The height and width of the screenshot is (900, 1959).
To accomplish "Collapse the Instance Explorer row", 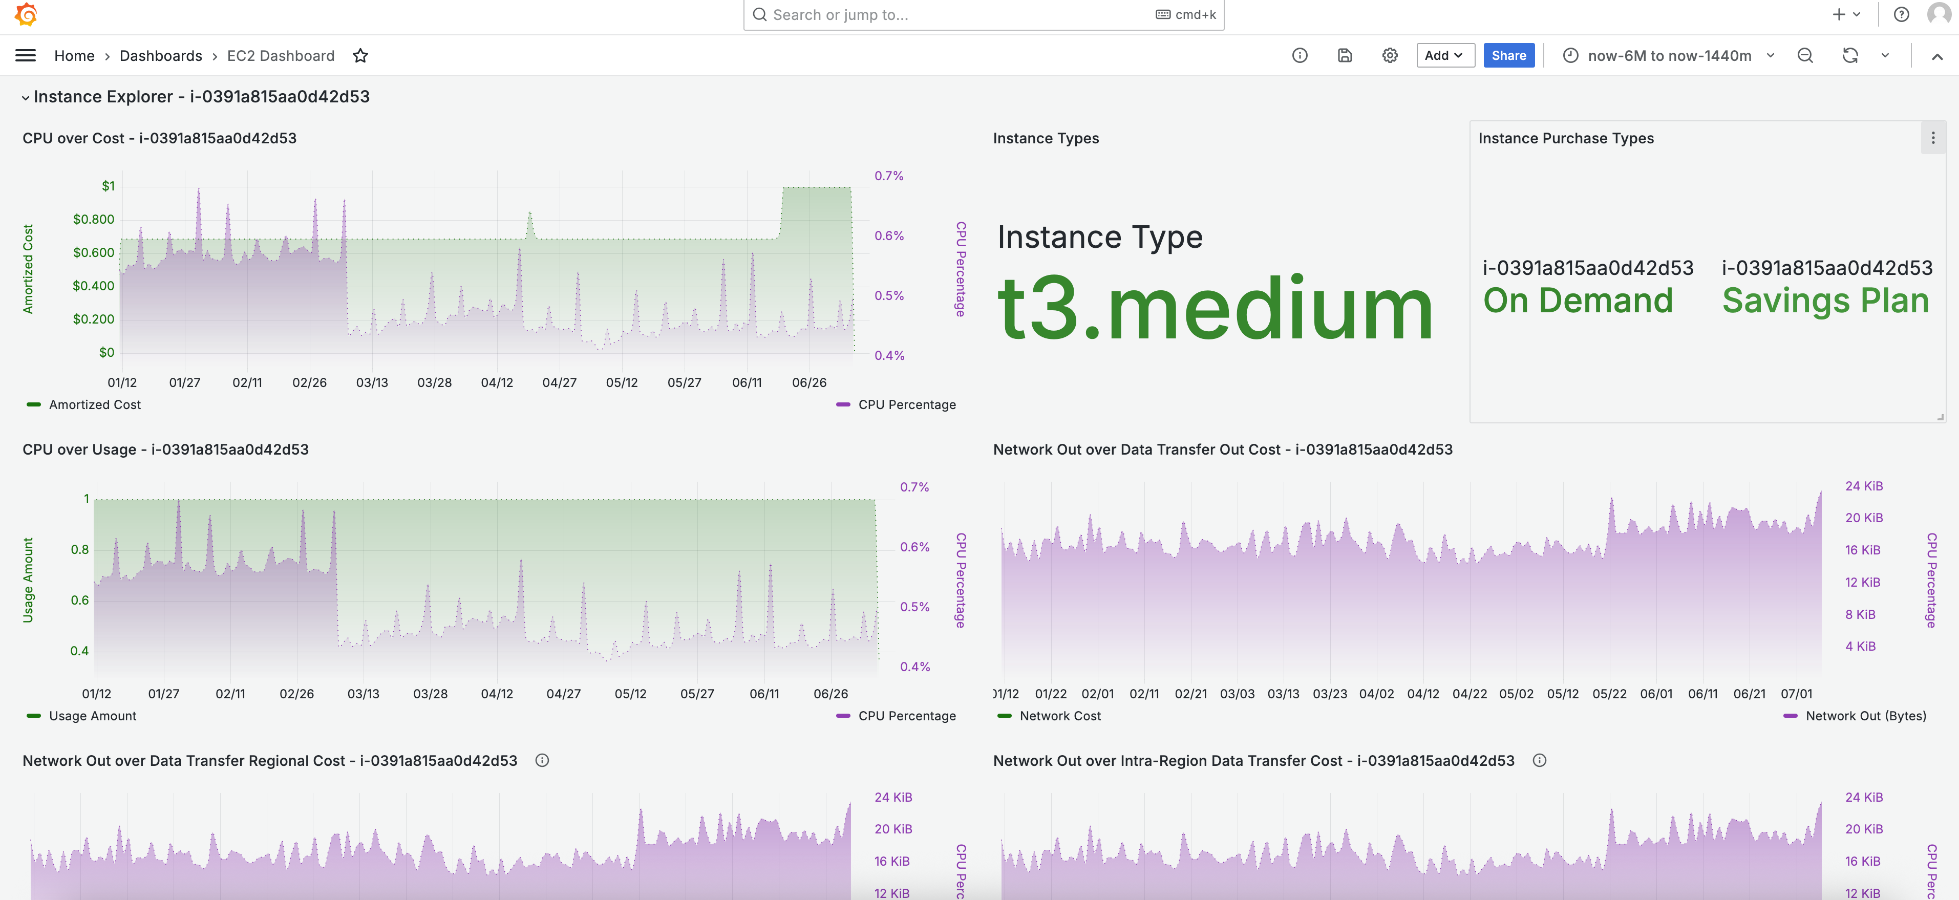I will [26, 98].
